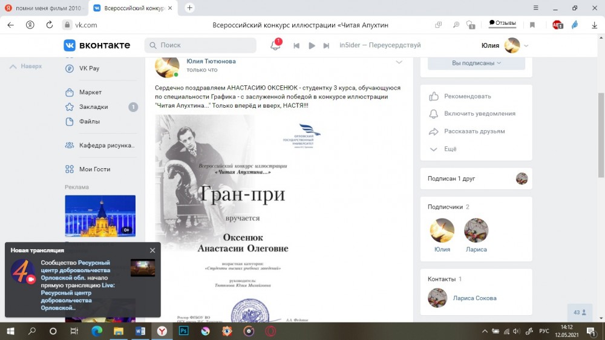Open VK notifications bell
Image resolution: width=605 pixels, height=340 pixels.
pyautogui.click(x=275, y=46)
